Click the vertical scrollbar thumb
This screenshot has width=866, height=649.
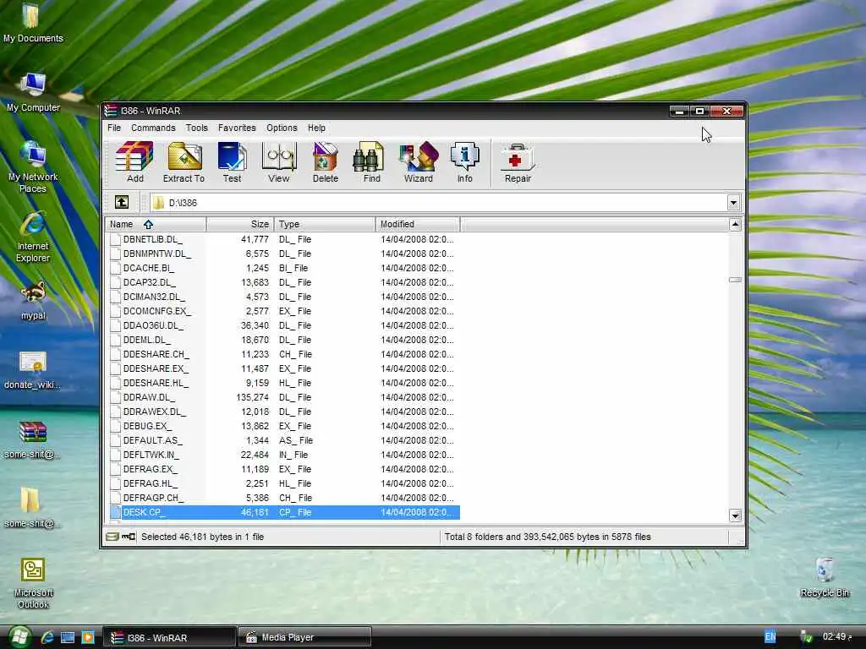(x=735, y=280)
